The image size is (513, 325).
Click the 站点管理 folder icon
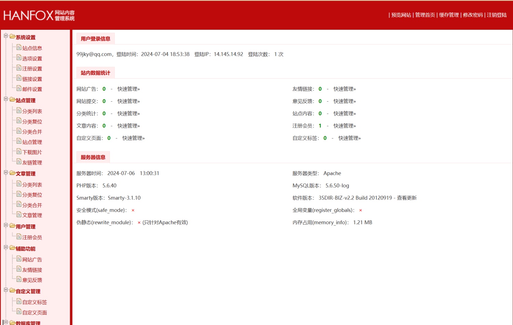tap(12, 100)
